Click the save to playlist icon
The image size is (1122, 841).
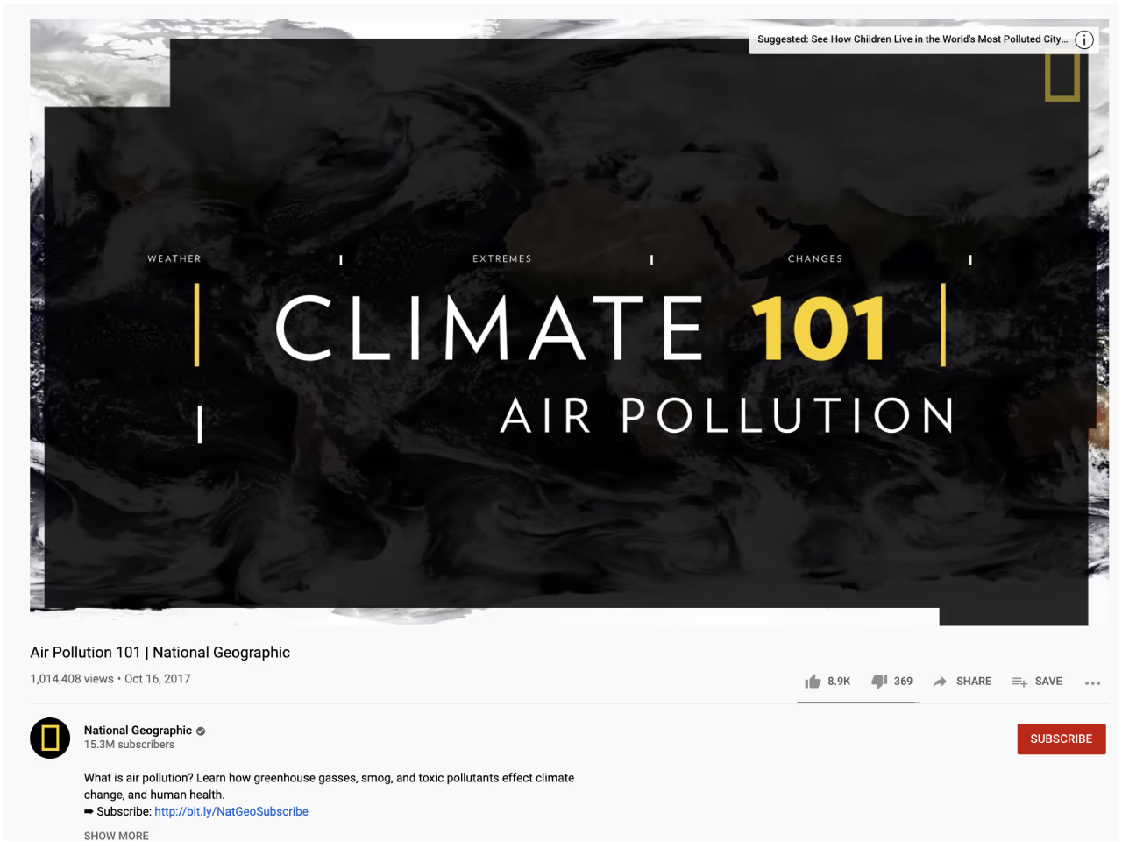(1019, 682)
